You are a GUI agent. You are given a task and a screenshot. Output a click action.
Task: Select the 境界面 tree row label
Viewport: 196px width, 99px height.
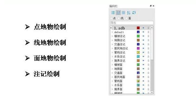point(118,89)
